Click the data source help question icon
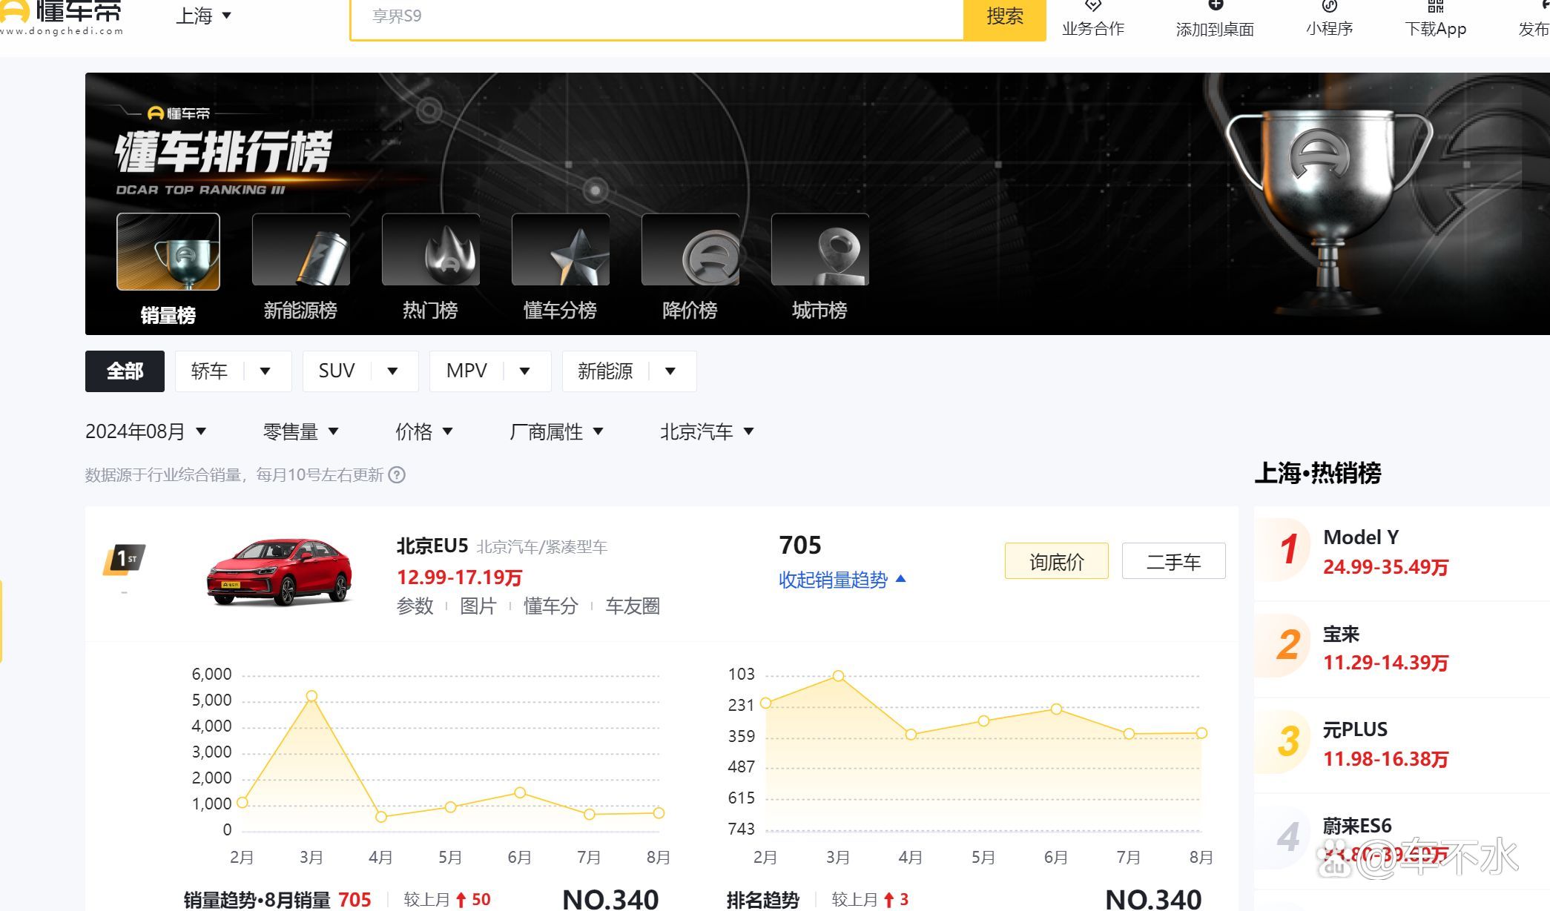 pos(398,475)
